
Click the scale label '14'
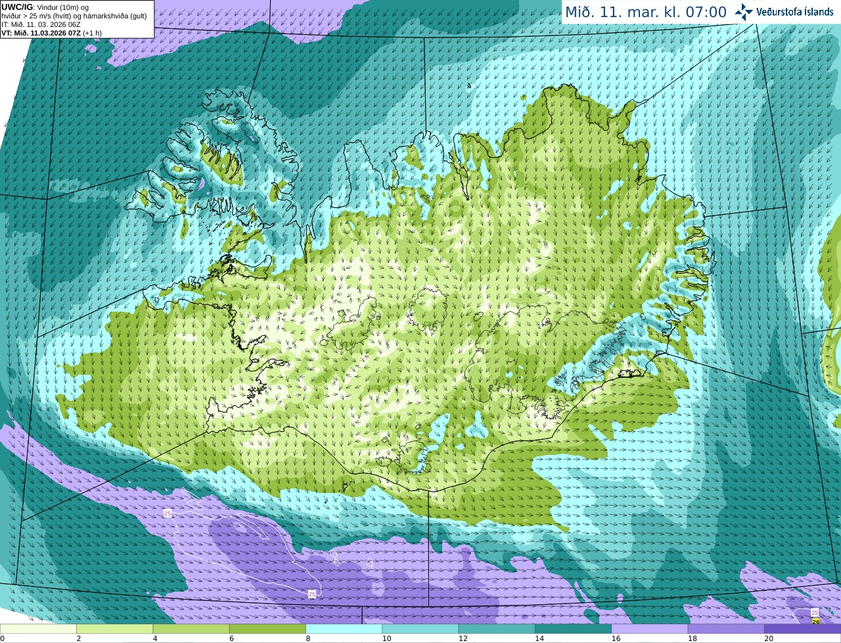539,638
